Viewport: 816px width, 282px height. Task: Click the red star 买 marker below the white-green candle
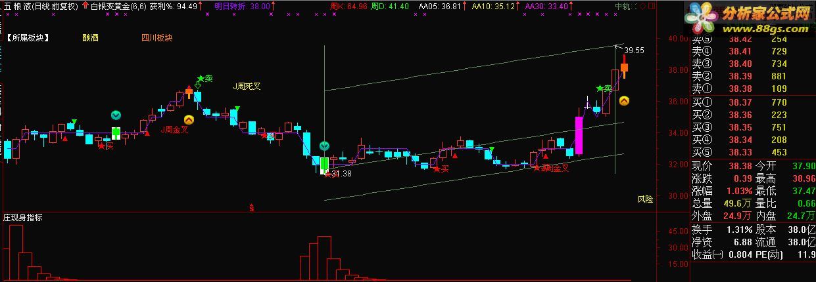click(x=105, y=146)
